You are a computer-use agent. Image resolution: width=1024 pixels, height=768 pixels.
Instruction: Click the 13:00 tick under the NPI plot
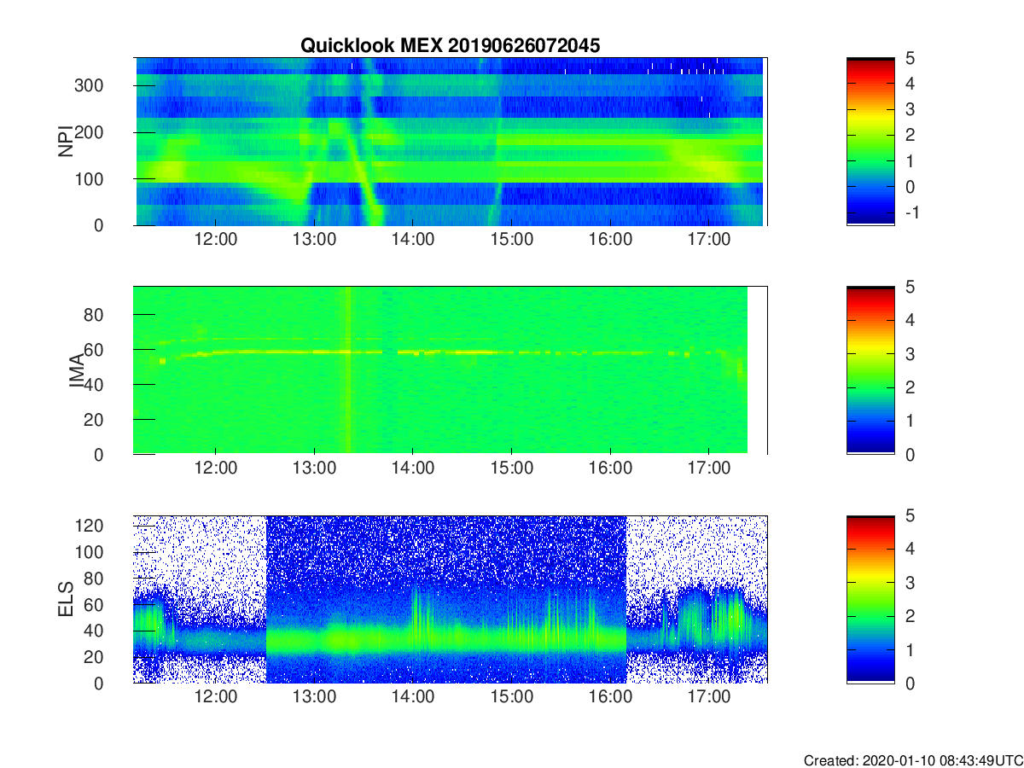(x=315, y=240)
